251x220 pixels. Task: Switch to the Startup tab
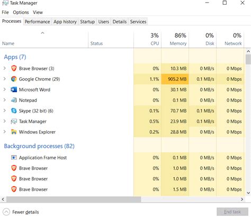click(x=87, y=22)
